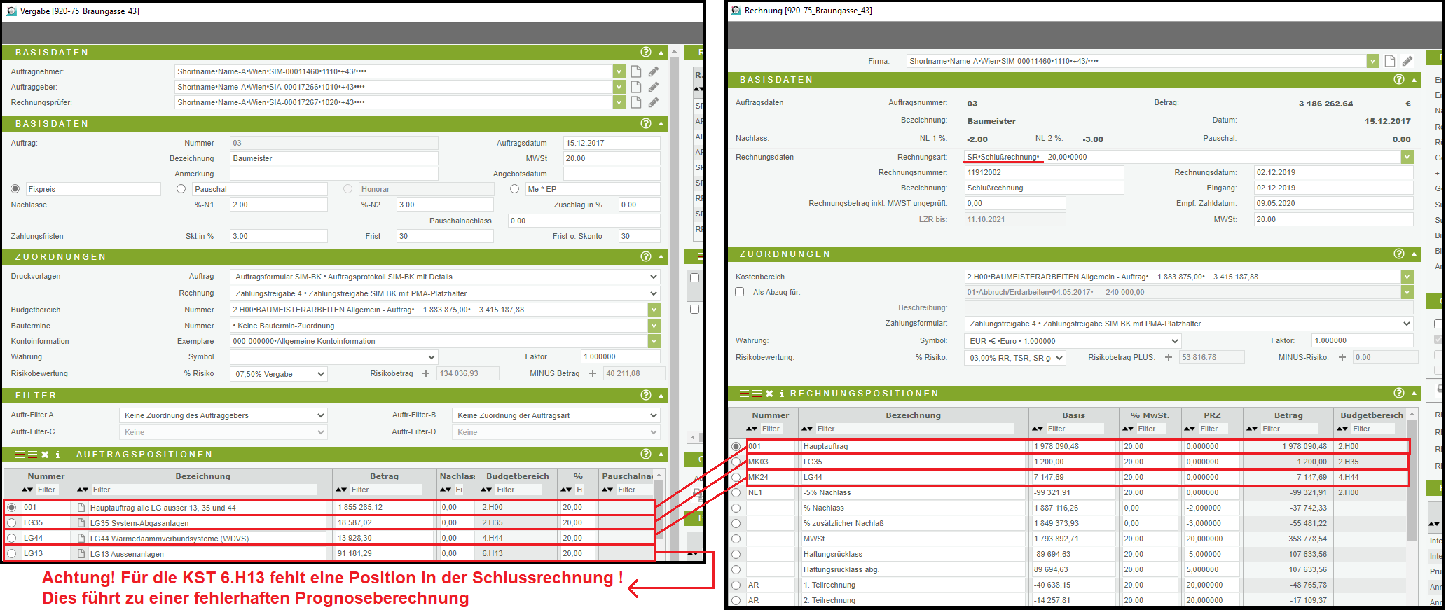Open the Währung Symbol dropdown in Rechnung
1446x610 pixels.
click(x=1073, y=341)
